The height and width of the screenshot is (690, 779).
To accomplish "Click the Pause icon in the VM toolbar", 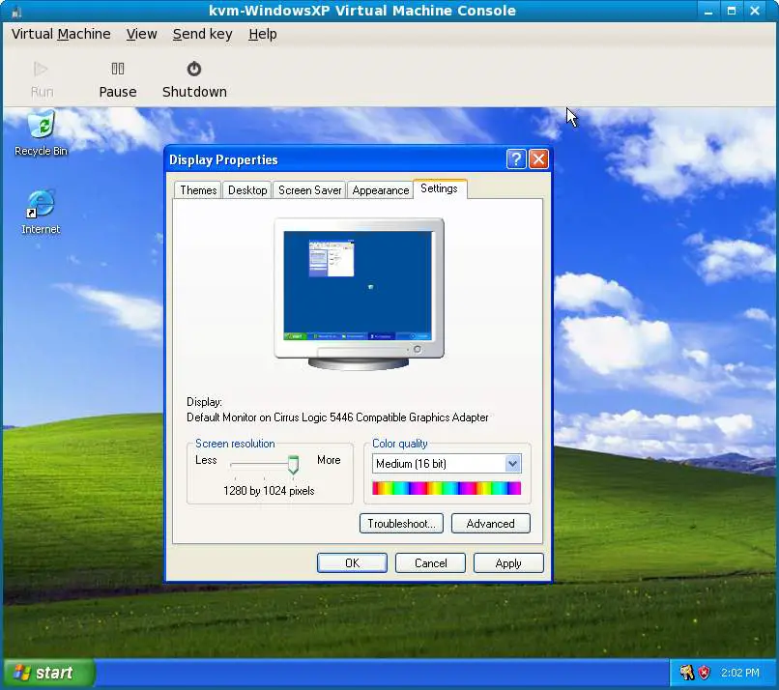I will coord(118,69).
